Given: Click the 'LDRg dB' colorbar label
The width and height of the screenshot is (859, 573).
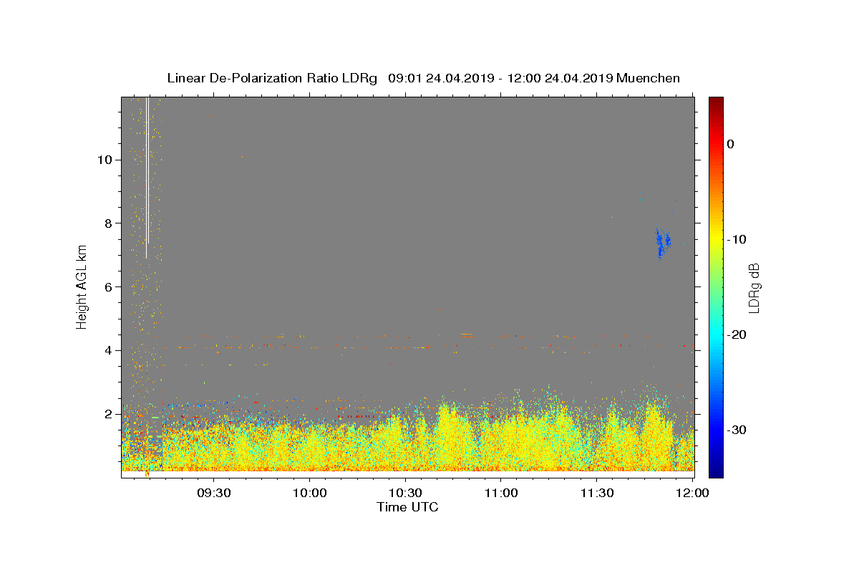Looking at the screenshot, I should tap(753, 287).
